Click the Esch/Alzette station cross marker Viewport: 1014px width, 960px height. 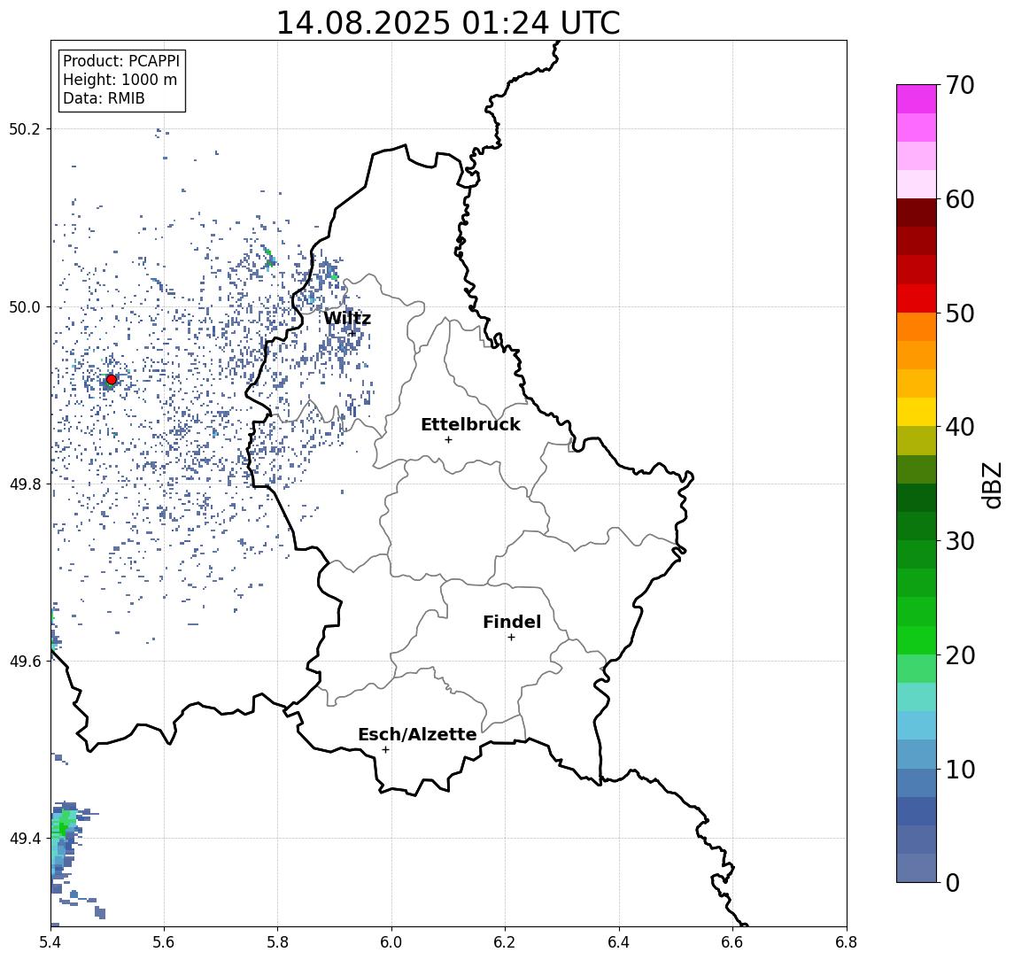point(385,750)
